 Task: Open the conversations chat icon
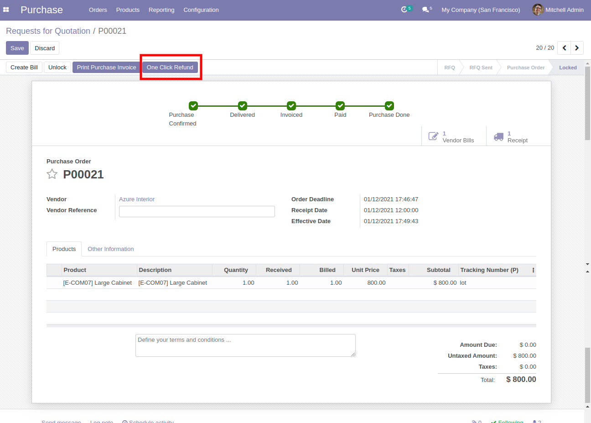tap(425, 10)
